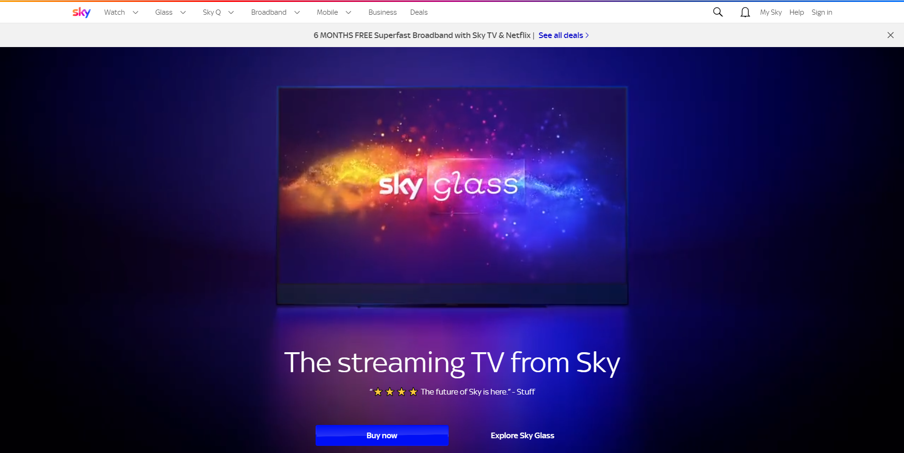Image resolution: width=904 pixels, height=453 pixels.
Task: Click the Buy now button
Action: 382,435
